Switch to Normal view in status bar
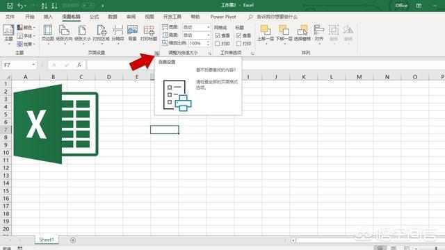The width and height of the screenshot is (445, 250). [x=380, y=249]
